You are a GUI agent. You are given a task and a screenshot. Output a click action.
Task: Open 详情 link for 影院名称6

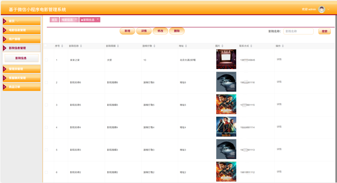pos(279,82)
